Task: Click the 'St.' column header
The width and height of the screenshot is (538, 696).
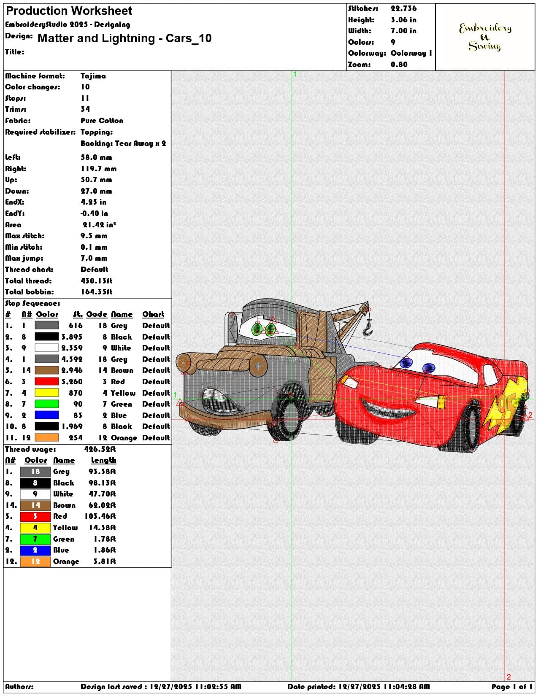Action: coord(78,314)
